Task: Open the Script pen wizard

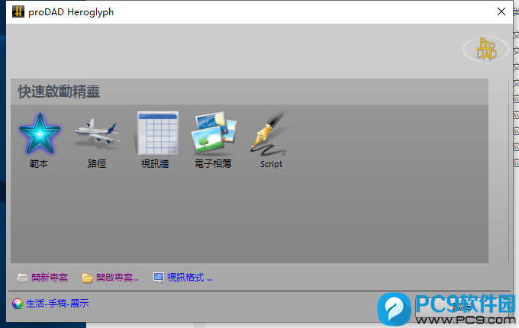Action: [x=271, y=133]
